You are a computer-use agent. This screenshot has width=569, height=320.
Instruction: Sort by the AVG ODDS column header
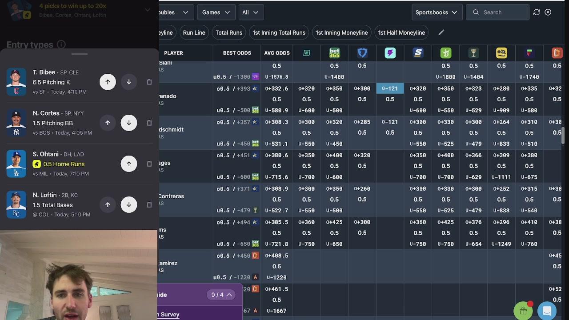pyautogui.click(x=276, y=53)
